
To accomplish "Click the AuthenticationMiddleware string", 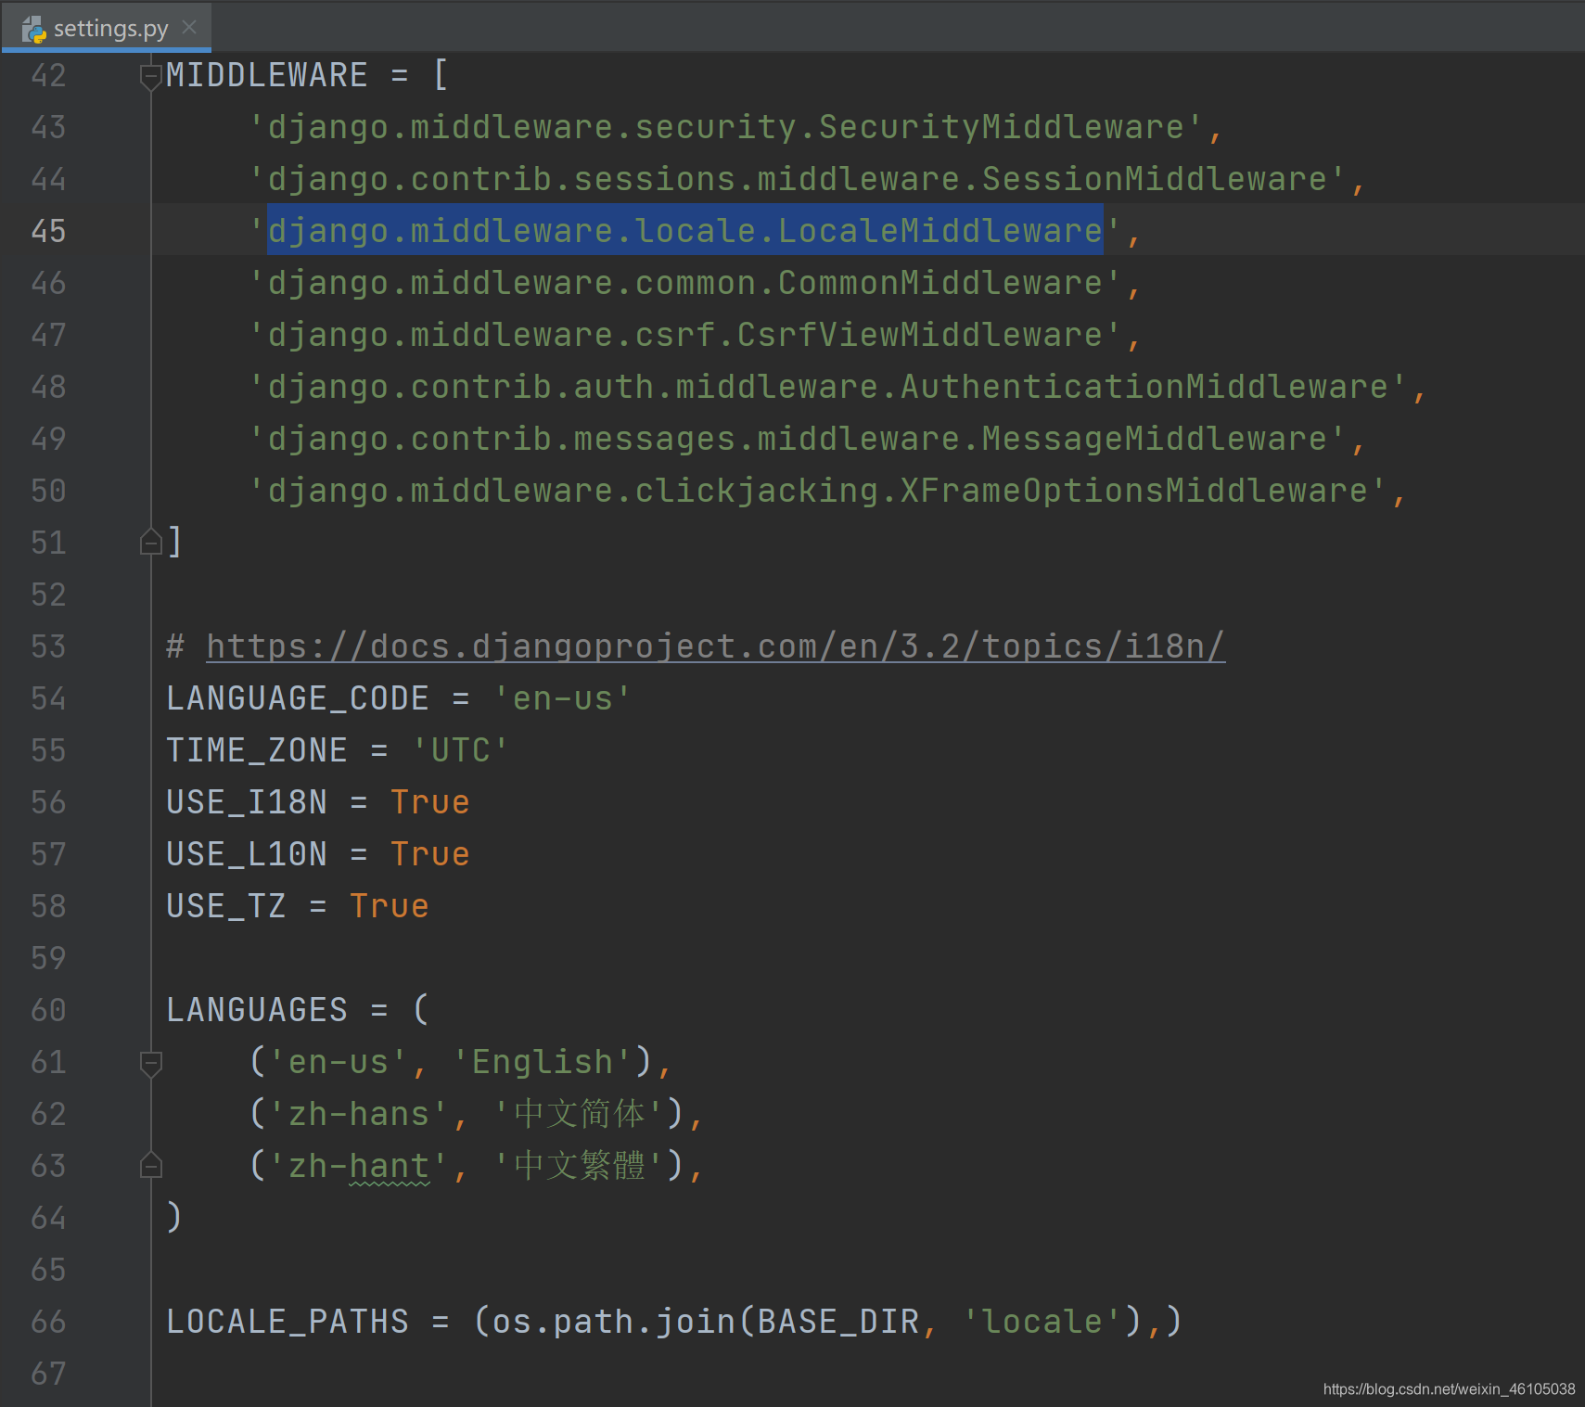I will [x=827, y=387].
